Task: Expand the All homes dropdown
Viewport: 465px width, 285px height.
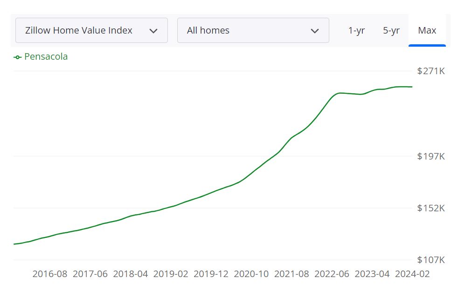Action: (253, 30)
